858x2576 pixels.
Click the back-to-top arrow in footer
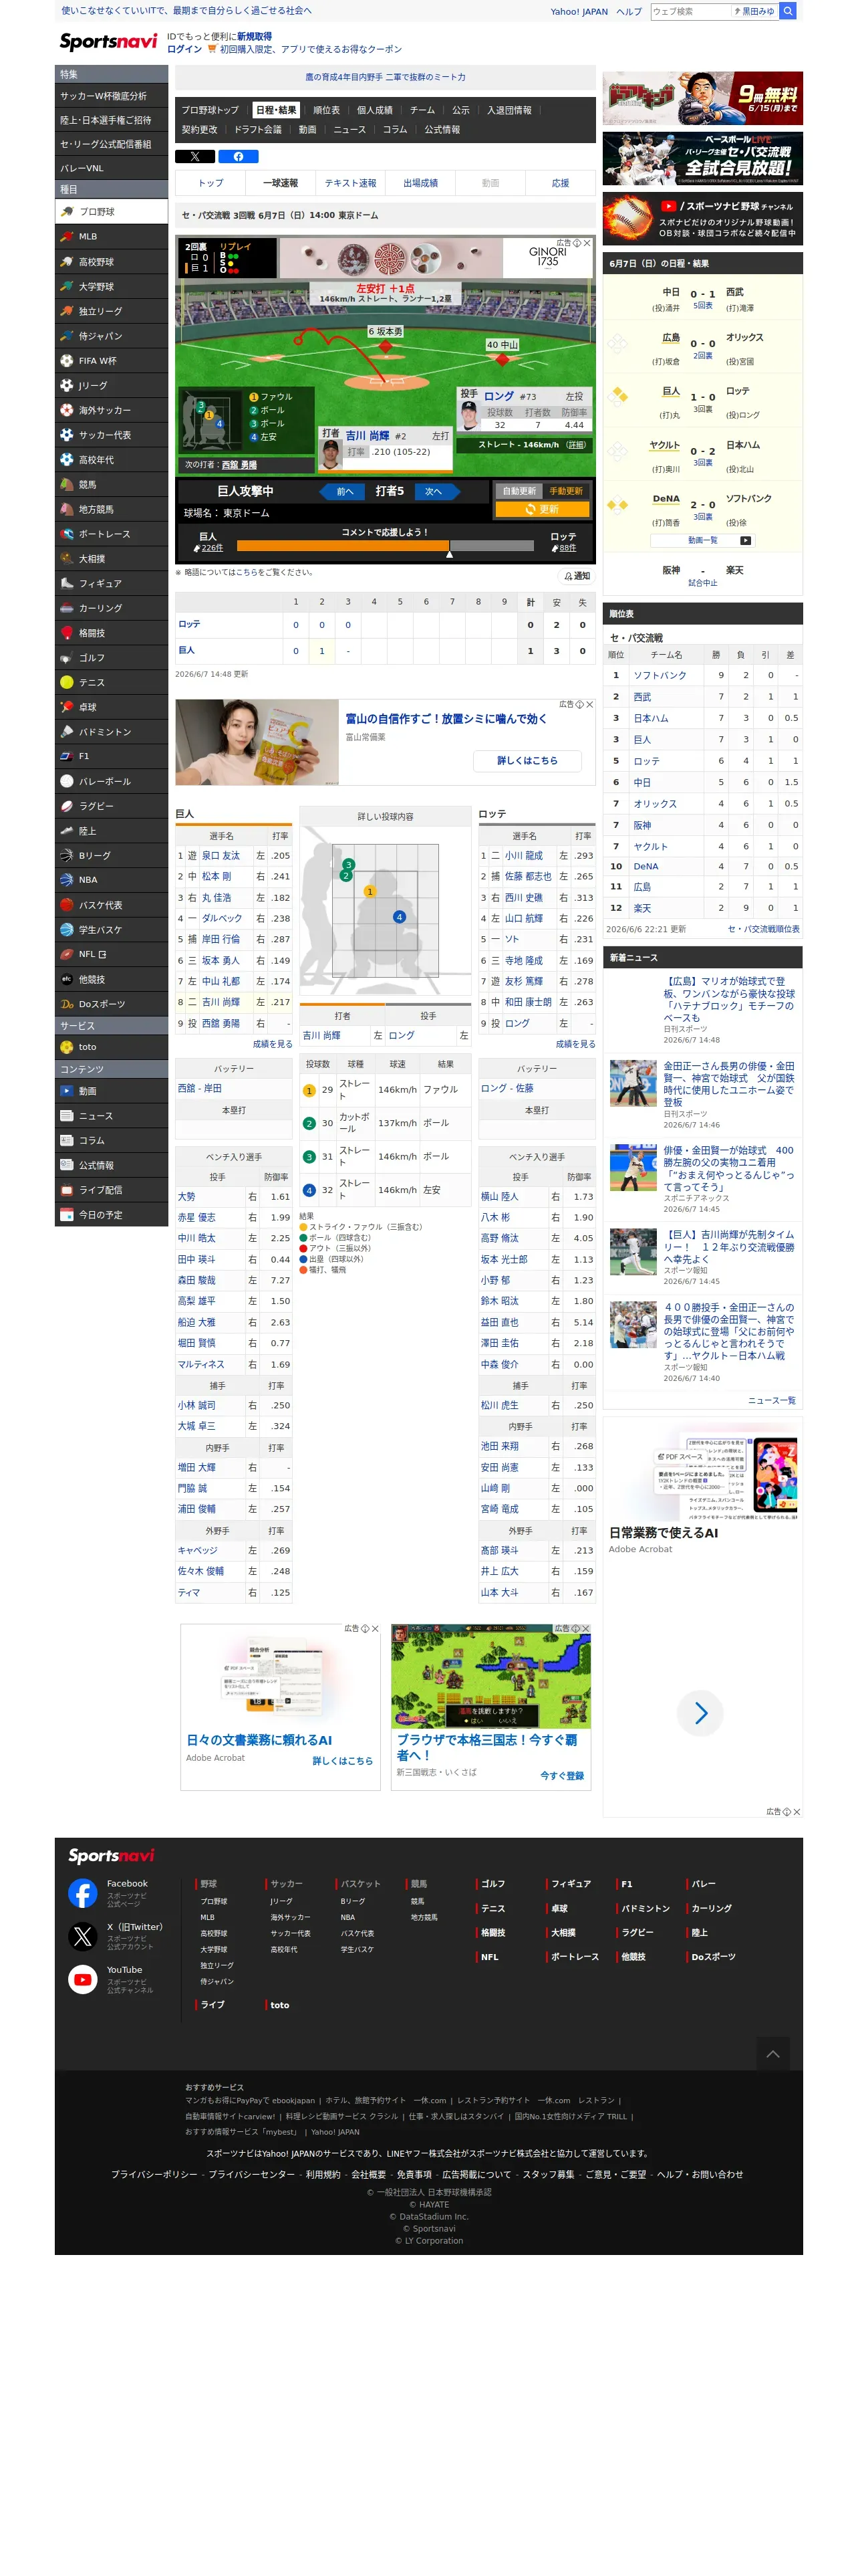pos(772,2054)
